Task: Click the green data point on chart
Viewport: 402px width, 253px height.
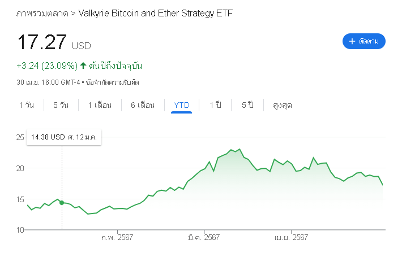Action: [62, 203]
